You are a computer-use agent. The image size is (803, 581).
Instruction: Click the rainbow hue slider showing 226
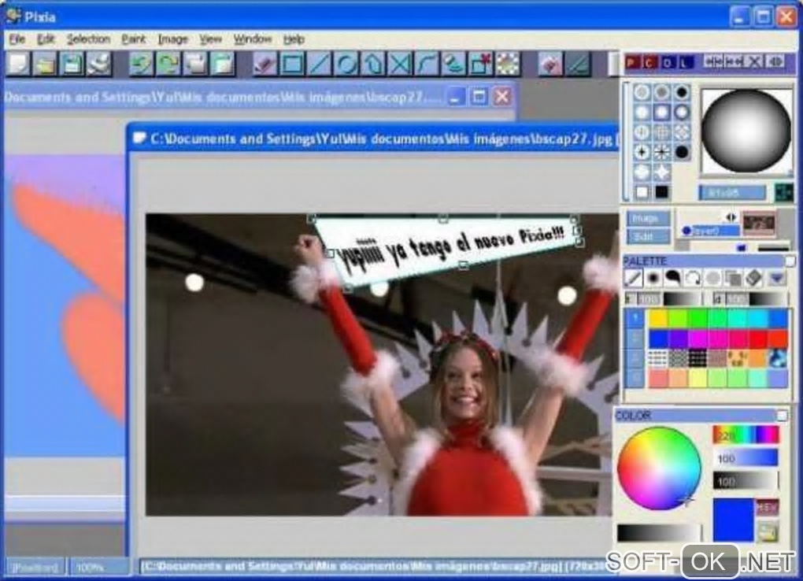coord(746,435)
